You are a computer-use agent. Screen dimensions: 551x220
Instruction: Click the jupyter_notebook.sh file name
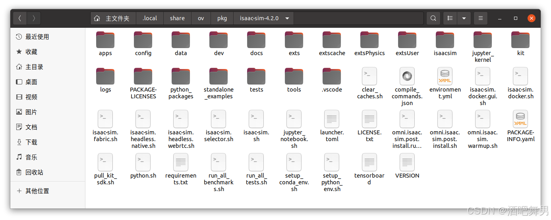pos(294,139)
